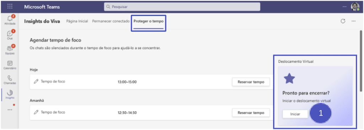Open the user profile avatar
Image resolution: width=364 pixels, height=130 pixels.
click(x=355, y=6)
